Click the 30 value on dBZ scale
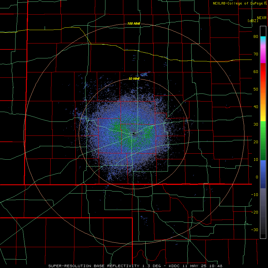268x268 pixels. pyautogui.click(x=256, y=124)
